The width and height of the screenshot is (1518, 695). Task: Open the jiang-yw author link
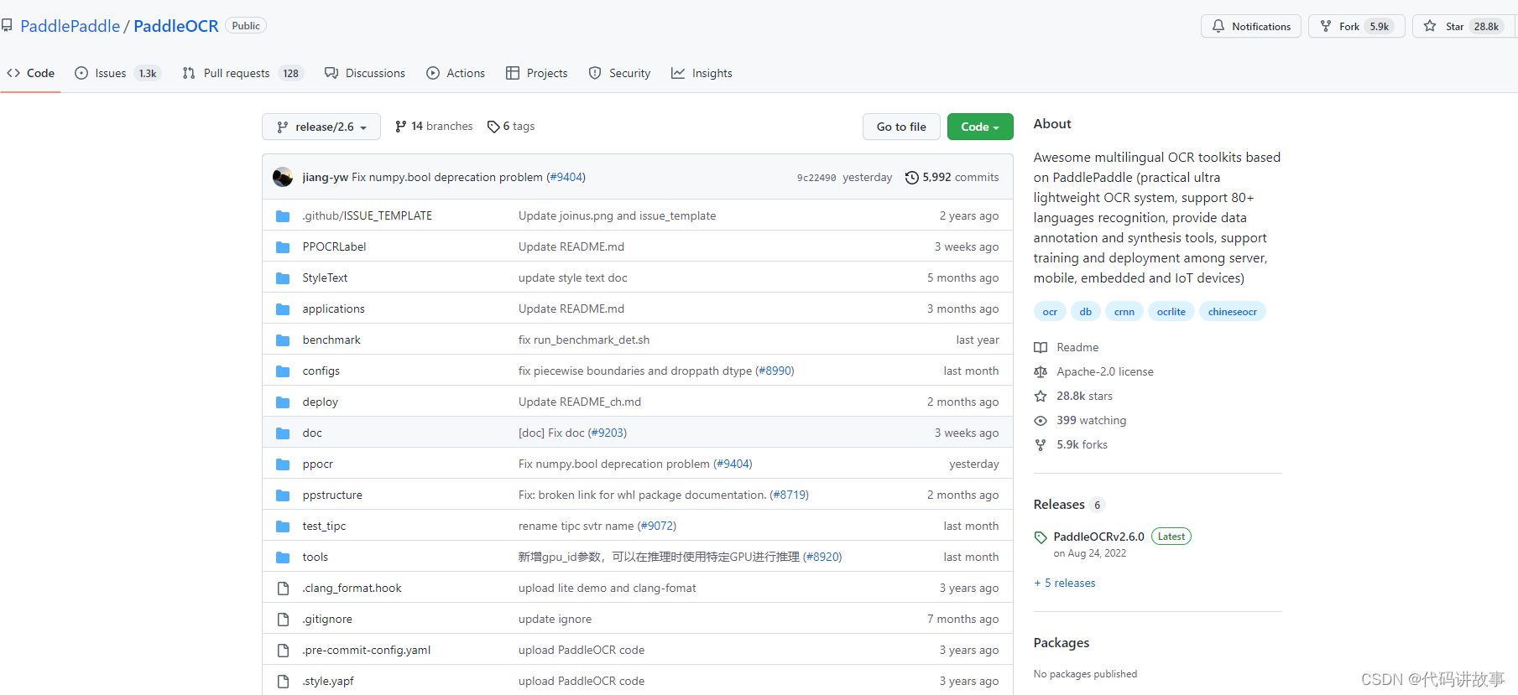pyautogui.click(x=326, y=177)
